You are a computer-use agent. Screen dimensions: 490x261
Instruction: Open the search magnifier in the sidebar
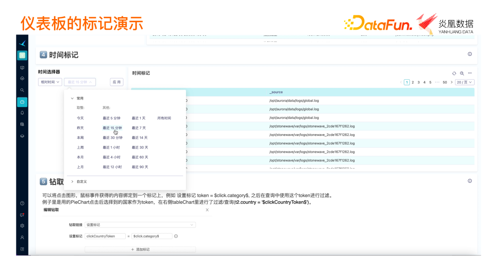pyautogui.click(x=22, y=90)
